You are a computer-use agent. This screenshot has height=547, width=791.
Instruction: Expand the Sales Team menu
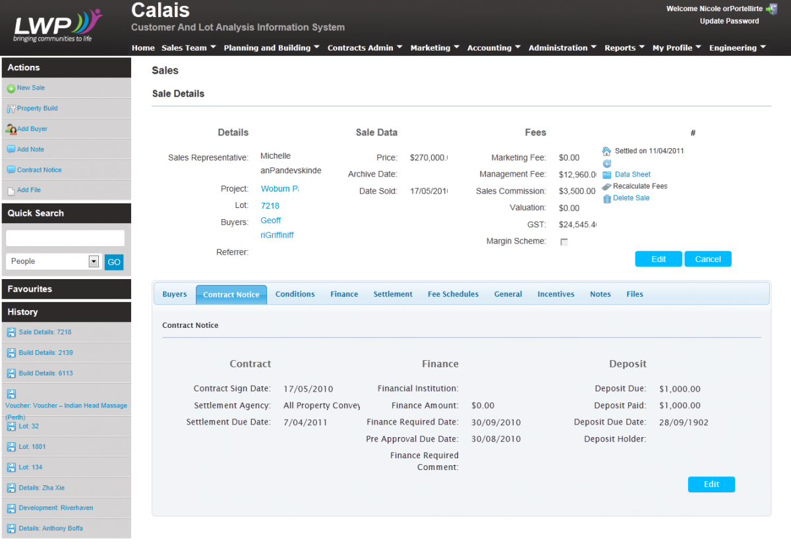189,48
